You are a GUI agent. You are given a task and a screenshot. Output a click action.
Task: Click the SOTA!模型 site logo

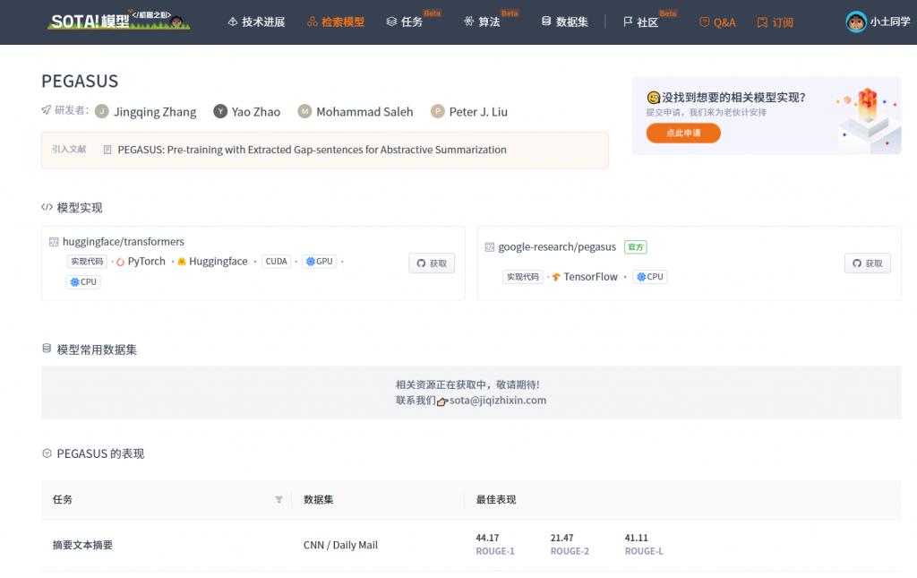118,21
